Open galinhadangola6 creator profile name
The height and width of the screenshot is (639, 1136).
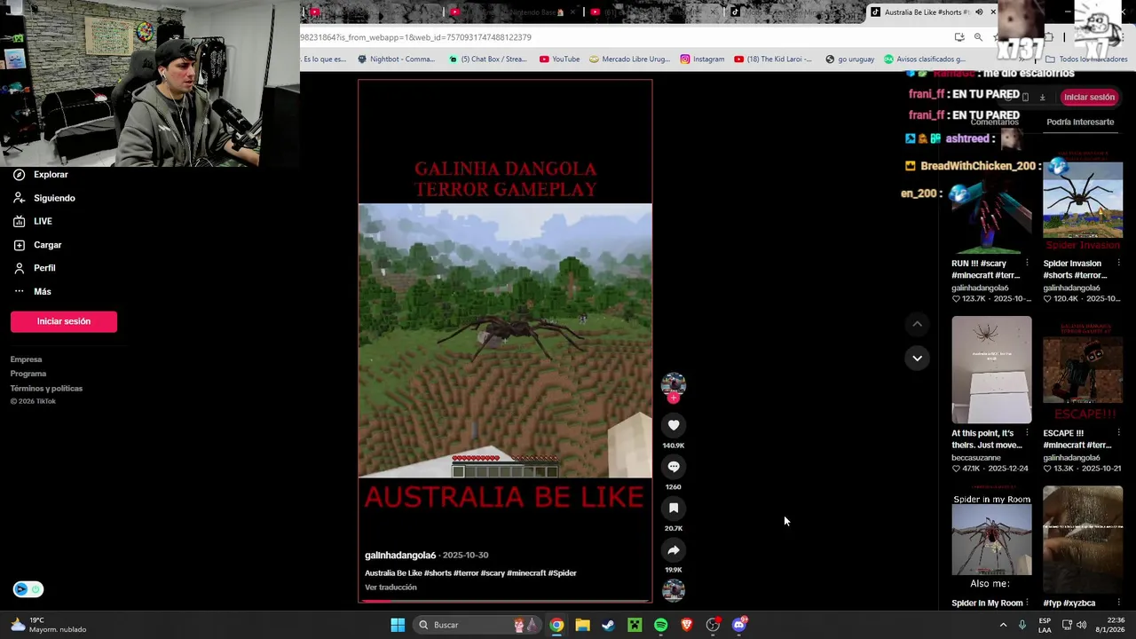pos(400,555)
